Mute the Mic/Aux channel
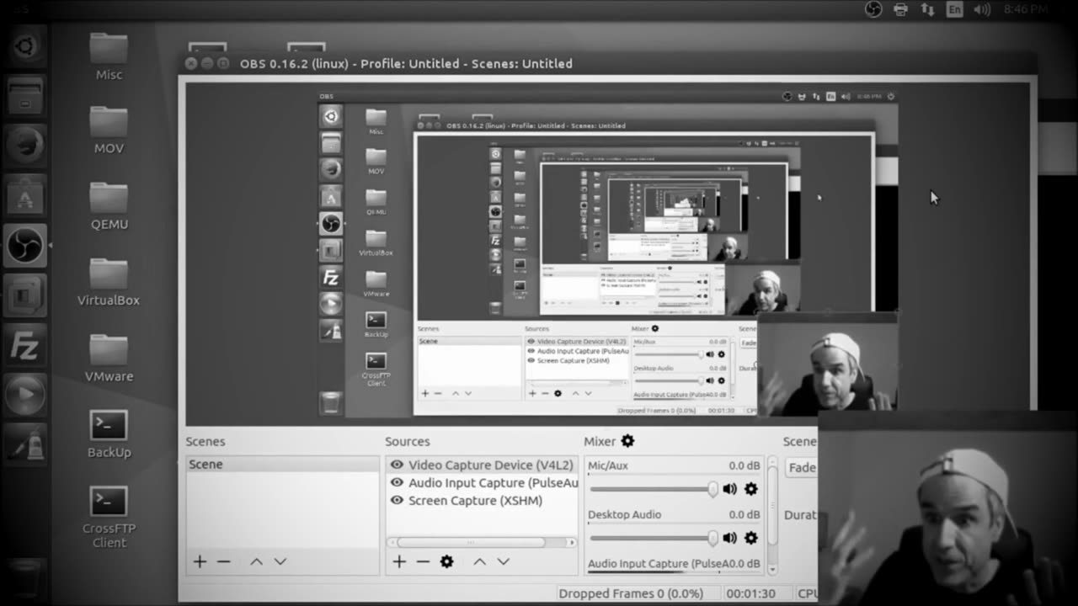1078x606 pixels. coord(730,489)
